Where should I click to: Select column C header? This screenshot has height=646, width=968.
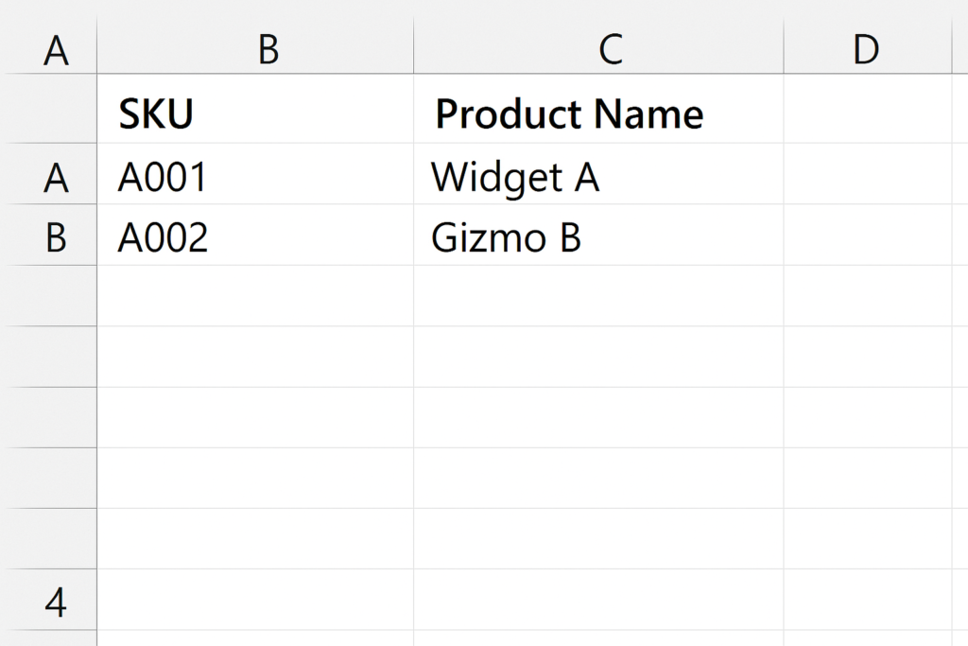tap(598, 45)
